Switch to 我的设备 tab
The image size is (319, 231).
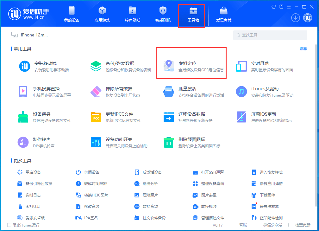tap(72, 14)
